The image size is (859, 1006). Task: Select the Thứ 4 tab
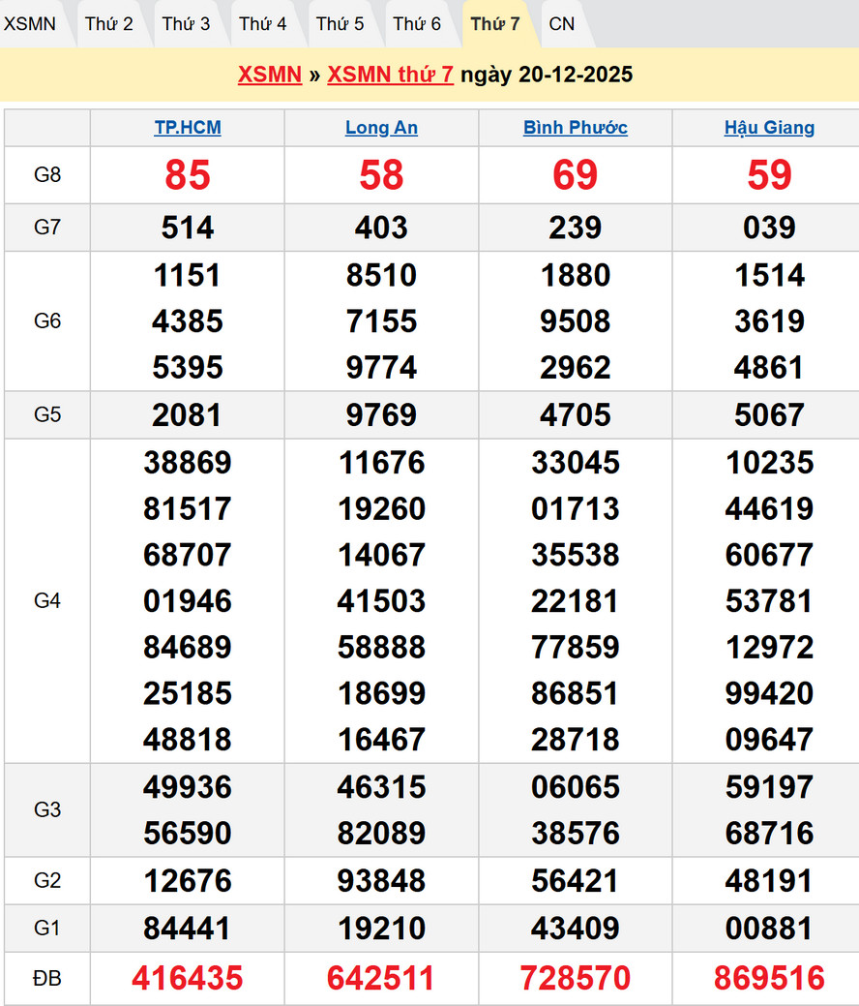pyautogui.click(x=263, y=24)
